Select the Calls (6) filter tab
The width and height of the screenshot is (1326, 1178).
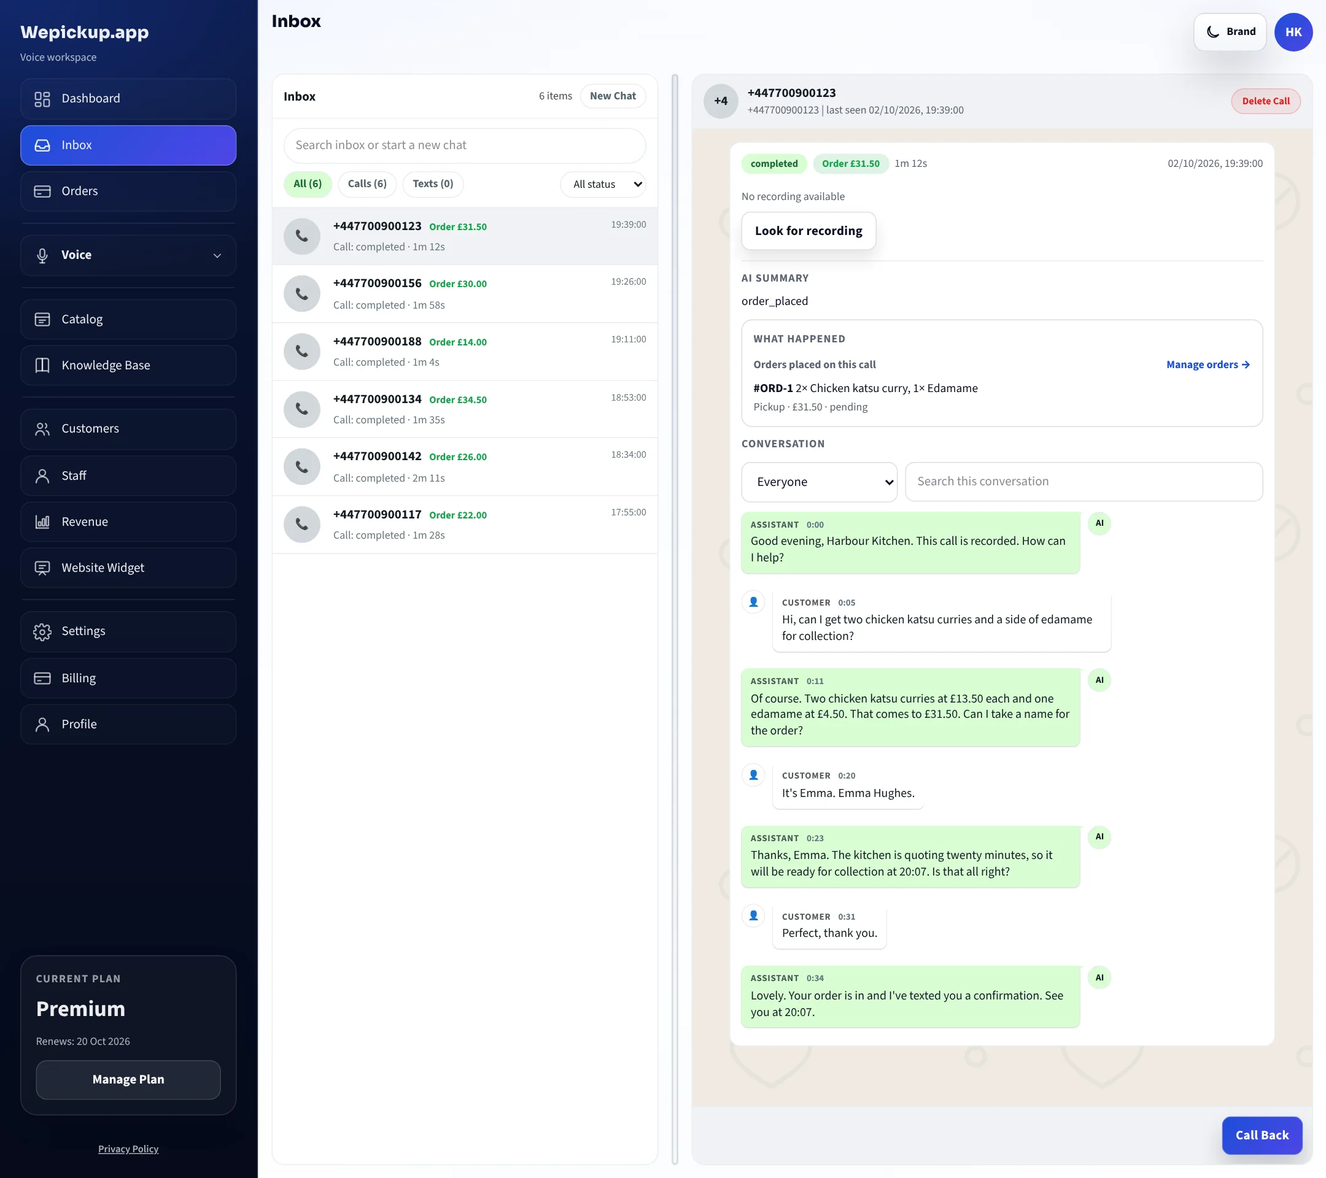tap(367, 184)
